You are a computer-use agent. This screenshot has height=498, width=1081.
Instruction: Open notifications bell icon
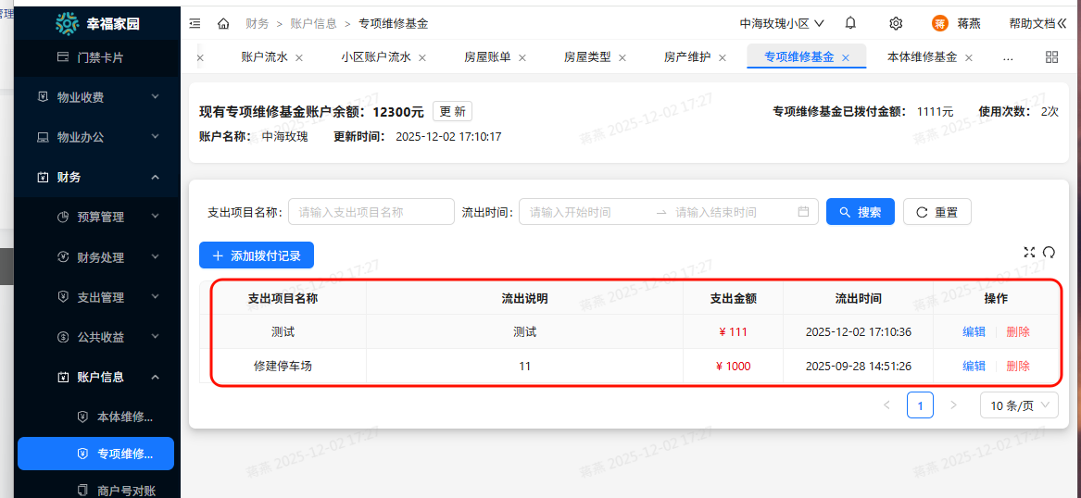850,23
